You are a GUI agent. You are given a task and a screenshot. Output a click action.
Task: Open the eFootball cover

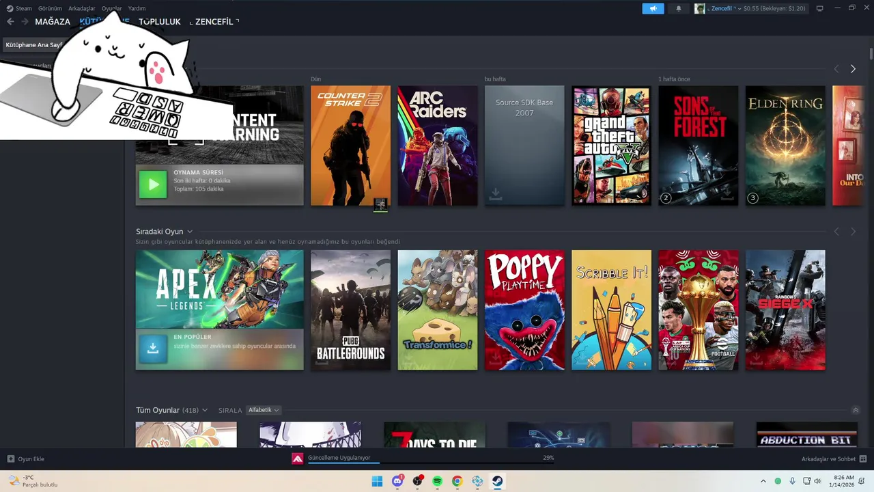click(x=699, y=310)
